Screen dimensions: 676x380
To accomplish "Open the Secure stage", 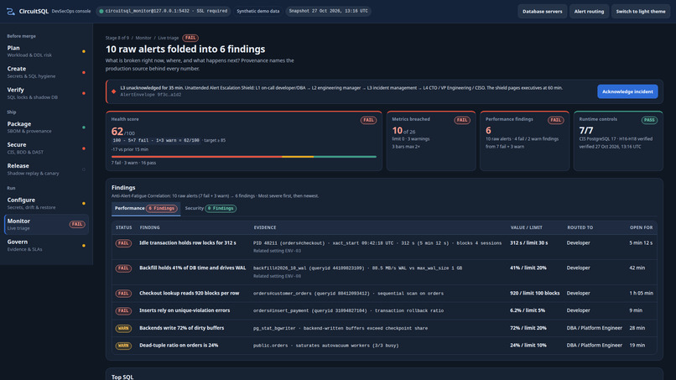I will coord(46,148).
